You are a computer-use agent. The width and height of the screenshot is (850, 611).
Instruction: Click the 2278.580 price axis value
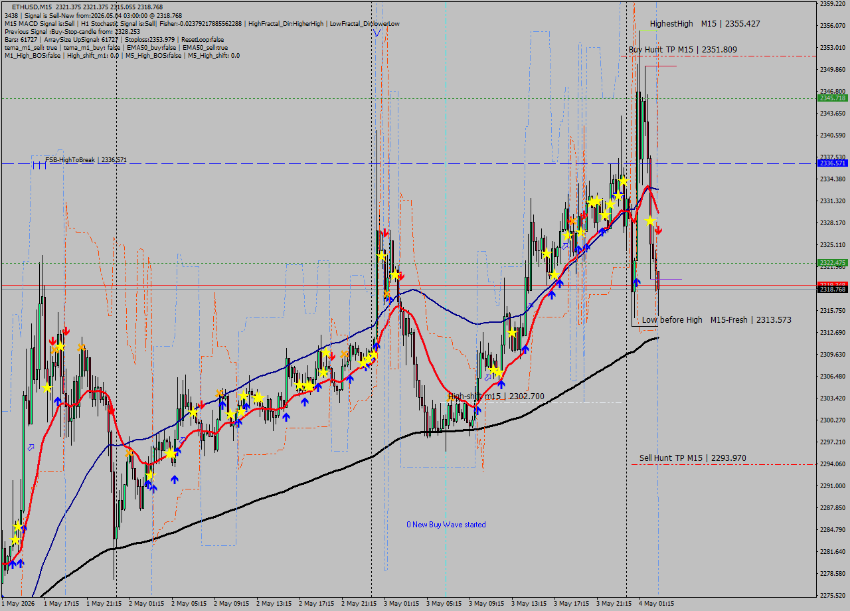[x=833, y=574]
